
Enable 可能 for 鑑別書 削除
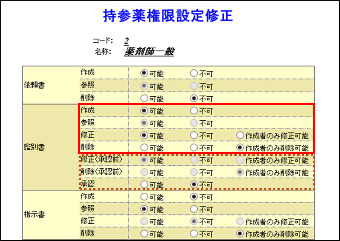pyautogui.click(x=144, y=148)
